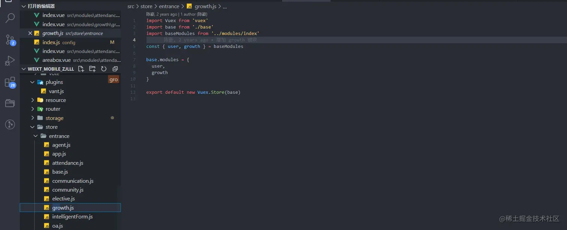This screenshot has width=567, height=230.
Task: Refresh the explorer tree
Action: [x=104, y=69]
